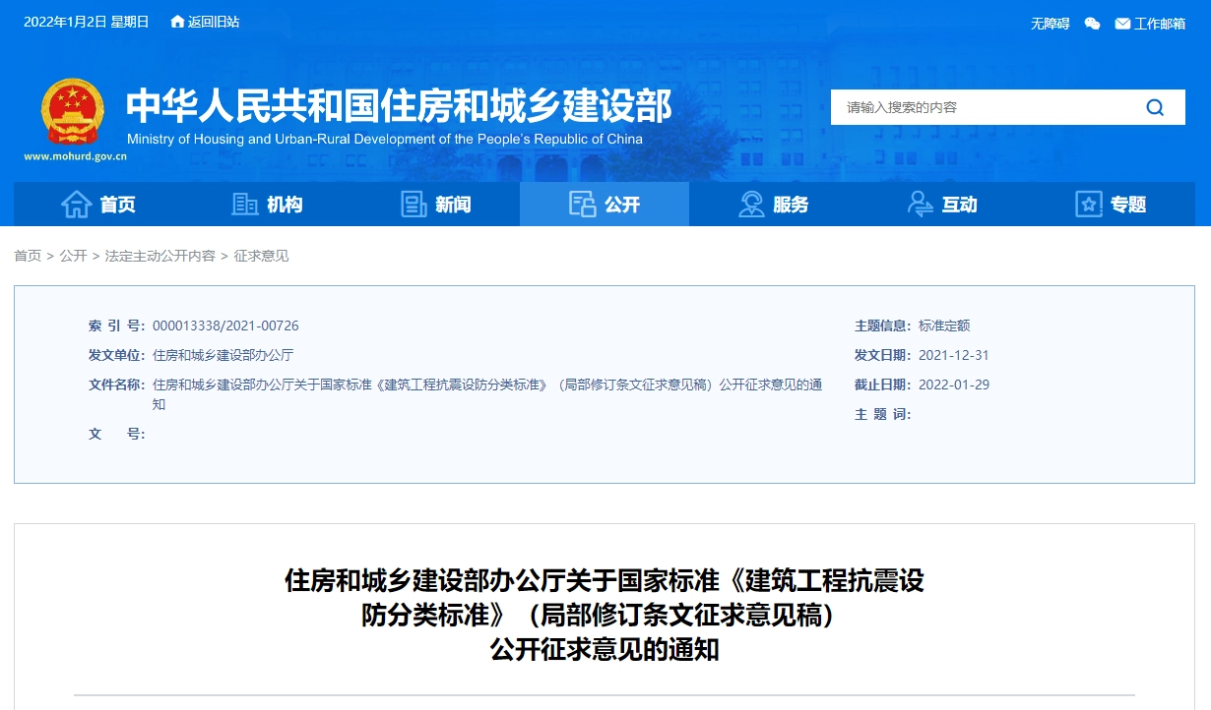Click the newspaper icon for 新闻
The height and width of the screenshot is (710, 1211).
(414, 204)
